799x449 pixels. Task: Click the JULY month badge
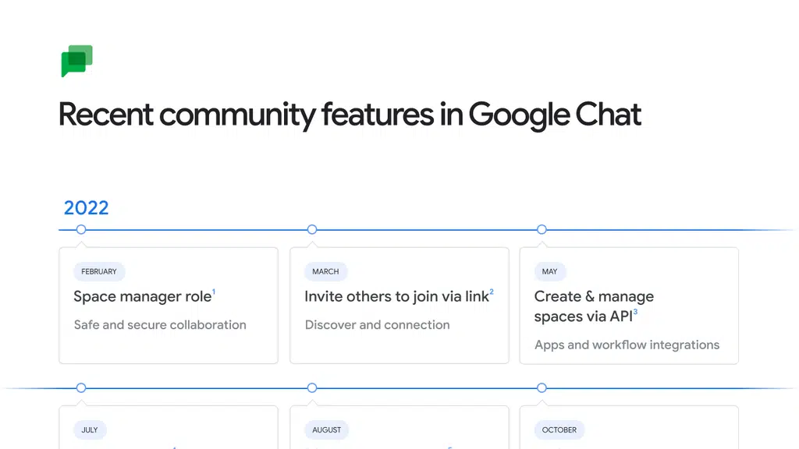(90, 430)
